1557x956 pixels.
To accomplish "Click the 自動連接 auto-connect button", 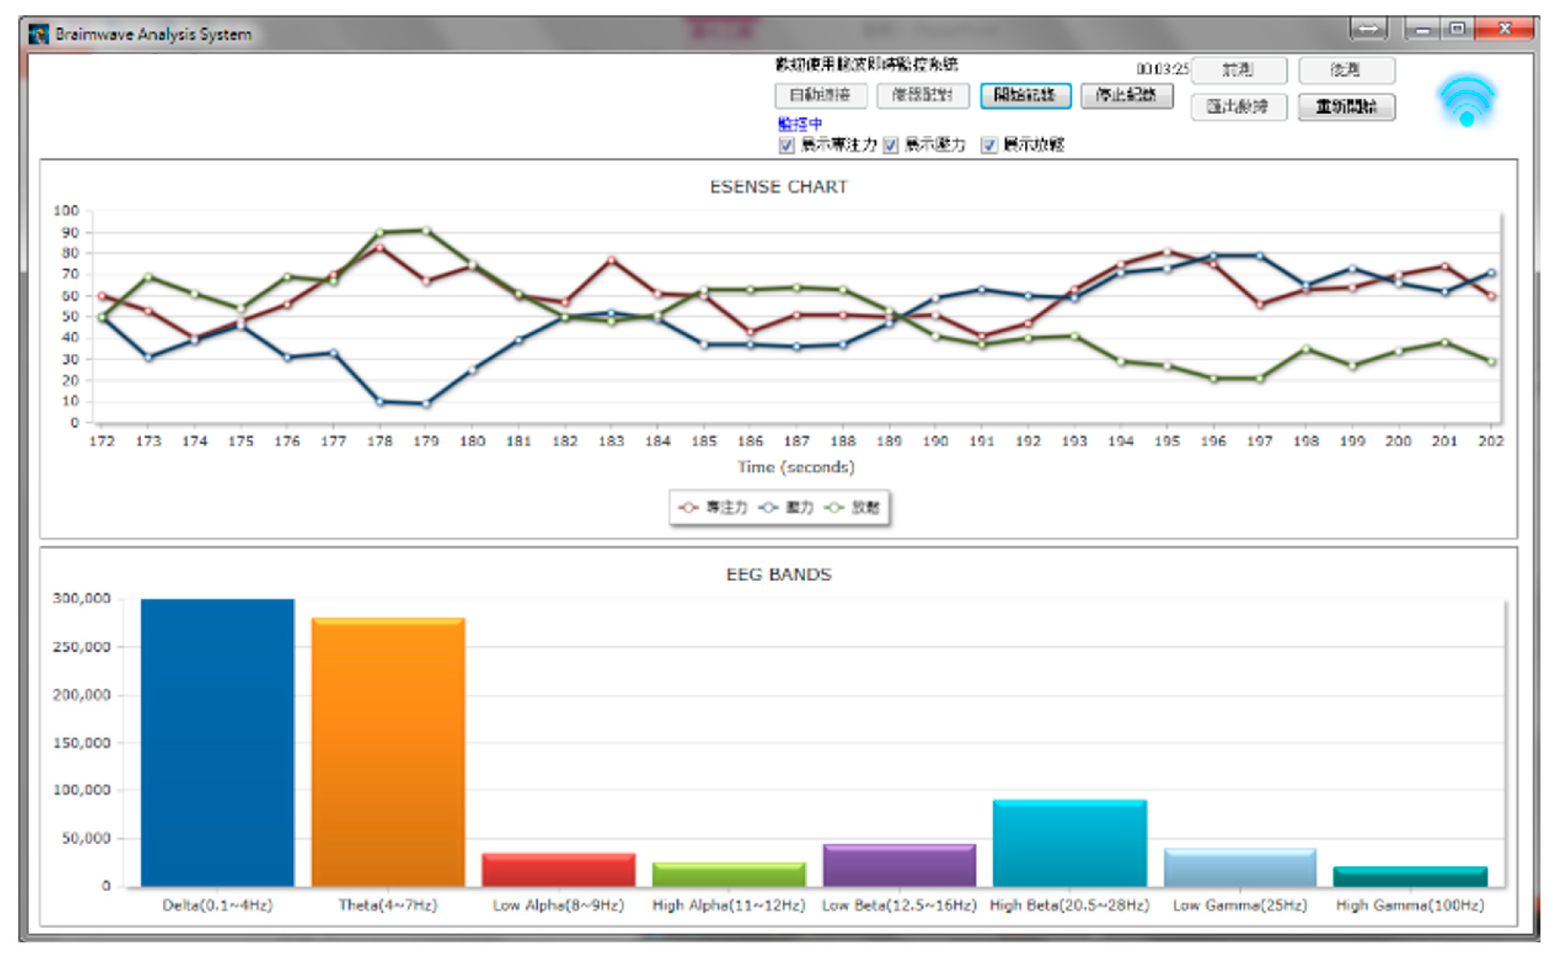I will 820,96.
